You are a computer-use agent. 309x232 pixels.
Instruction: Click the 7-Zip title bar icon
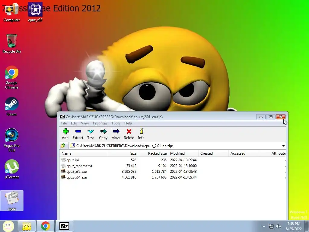[x=62, y=117]
